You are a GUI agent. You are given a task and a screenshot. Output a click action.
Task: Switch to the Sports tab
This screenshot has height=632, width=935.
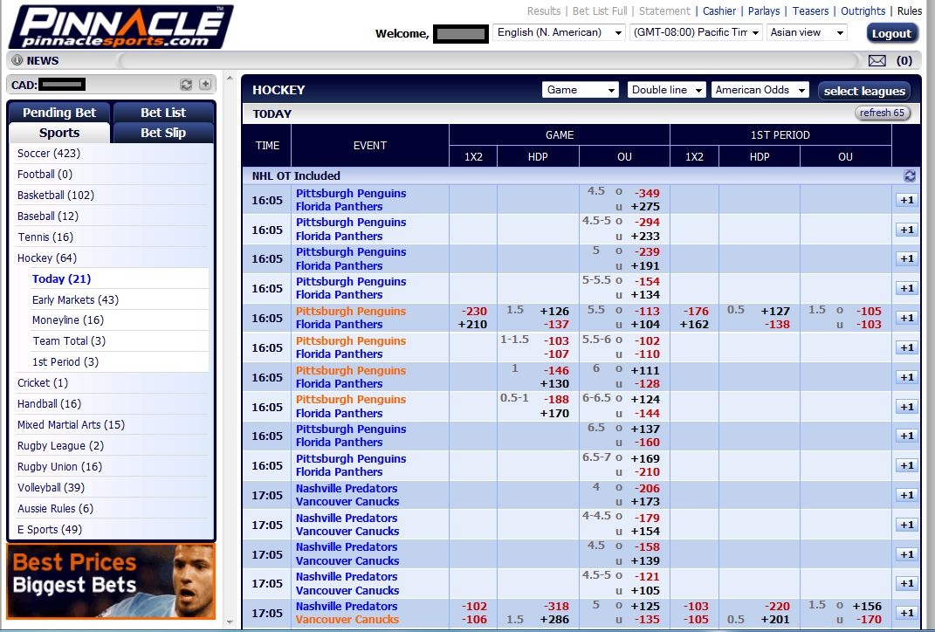click(59, 133)
